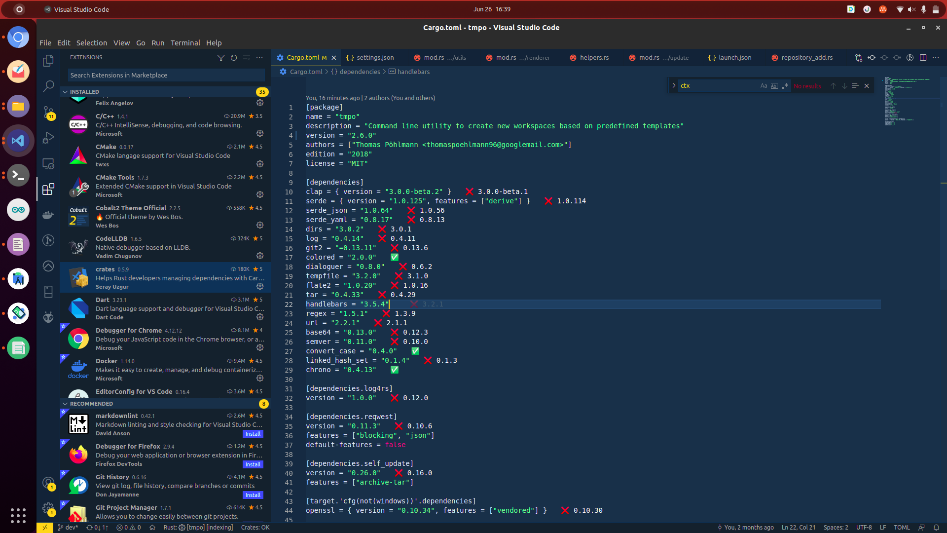Open the Search view in activity bar
Screen dimensions: 947x533
click(48, 86)
